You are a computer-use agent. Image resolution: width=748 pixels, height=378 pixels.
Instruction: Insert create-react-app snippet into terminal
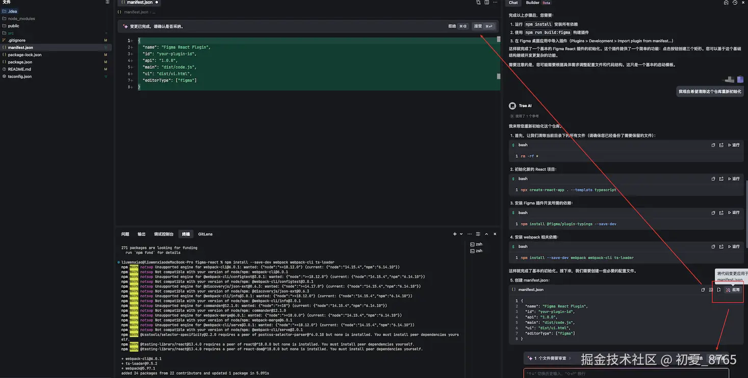pos(721,179)
